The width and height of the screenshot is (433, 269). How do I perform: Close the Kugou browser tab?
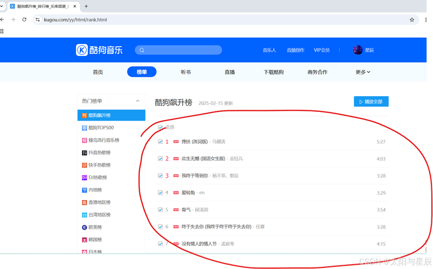pyautogui.click(x=74, y=6)
